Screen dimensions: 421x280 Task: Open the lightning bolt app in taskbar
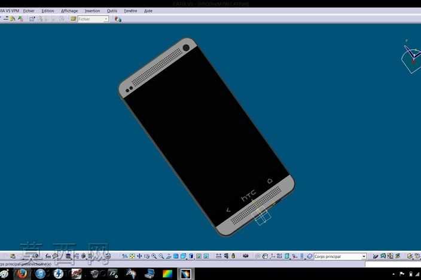pyautogui.click(x=58, y=274)
